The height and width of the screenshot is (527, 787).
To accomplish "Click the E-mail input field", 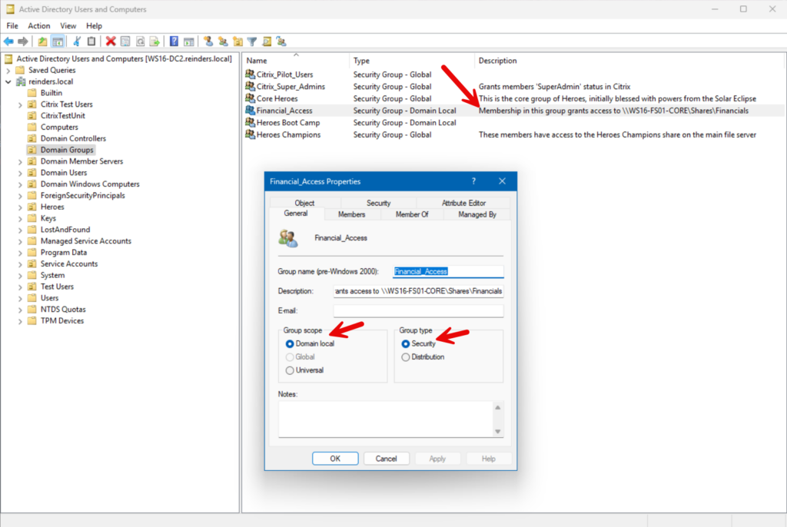I will (419, 310).
